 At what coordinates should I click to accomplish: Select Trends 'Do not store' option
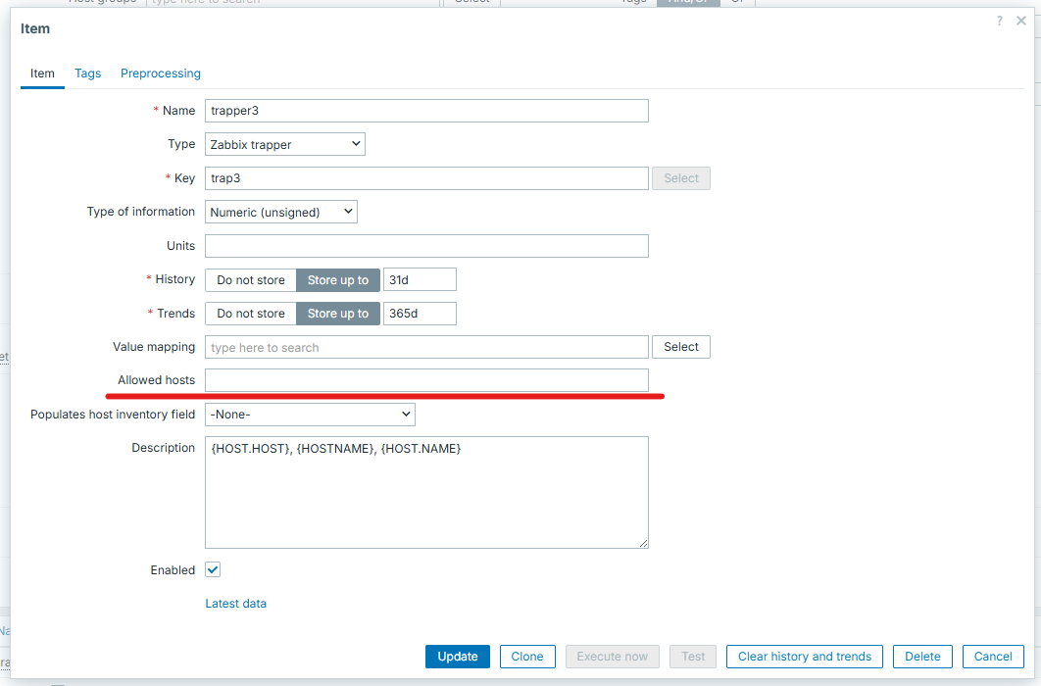pyautogui.click(x=251, y=314)
